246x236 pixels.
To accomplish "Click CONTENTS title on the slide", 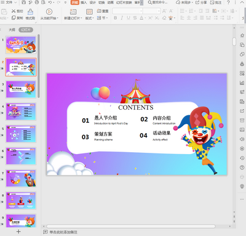I will click(136, 107).
